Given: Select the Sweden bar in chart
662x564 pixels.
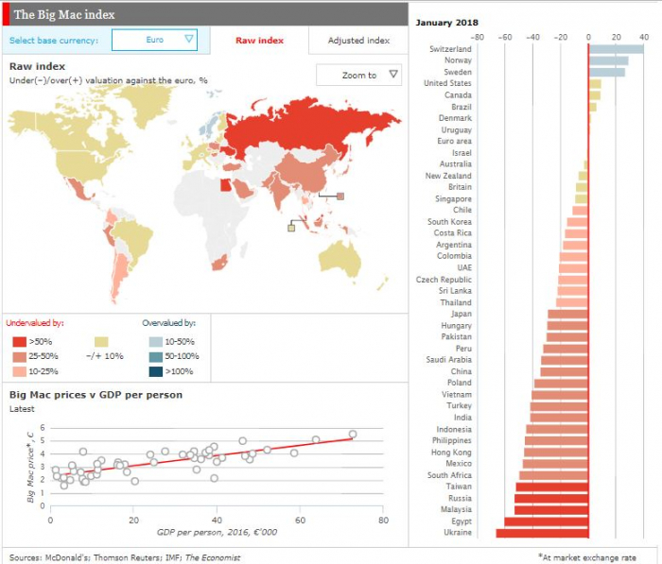Looking at the screenshot, I should [x=607, y=72].
